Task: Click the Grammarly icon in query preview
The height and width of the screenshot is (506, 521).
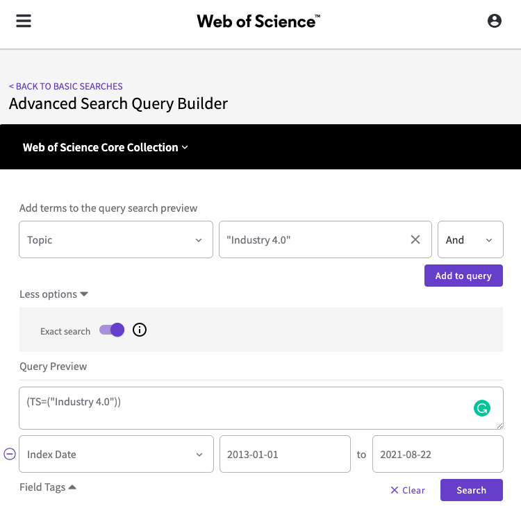Action: tap(482, 408)
